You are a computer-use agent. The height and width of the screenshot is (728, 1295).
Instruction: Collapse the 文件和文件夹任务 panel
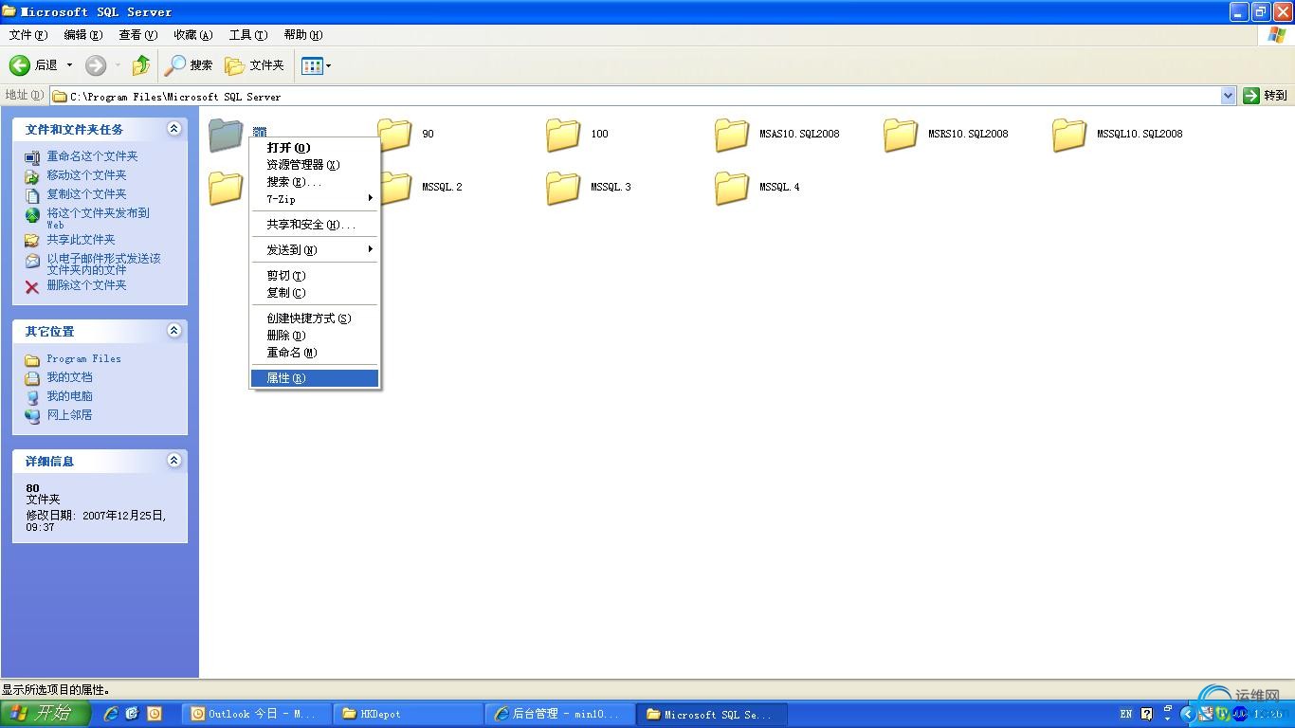(x=173, y=129)
